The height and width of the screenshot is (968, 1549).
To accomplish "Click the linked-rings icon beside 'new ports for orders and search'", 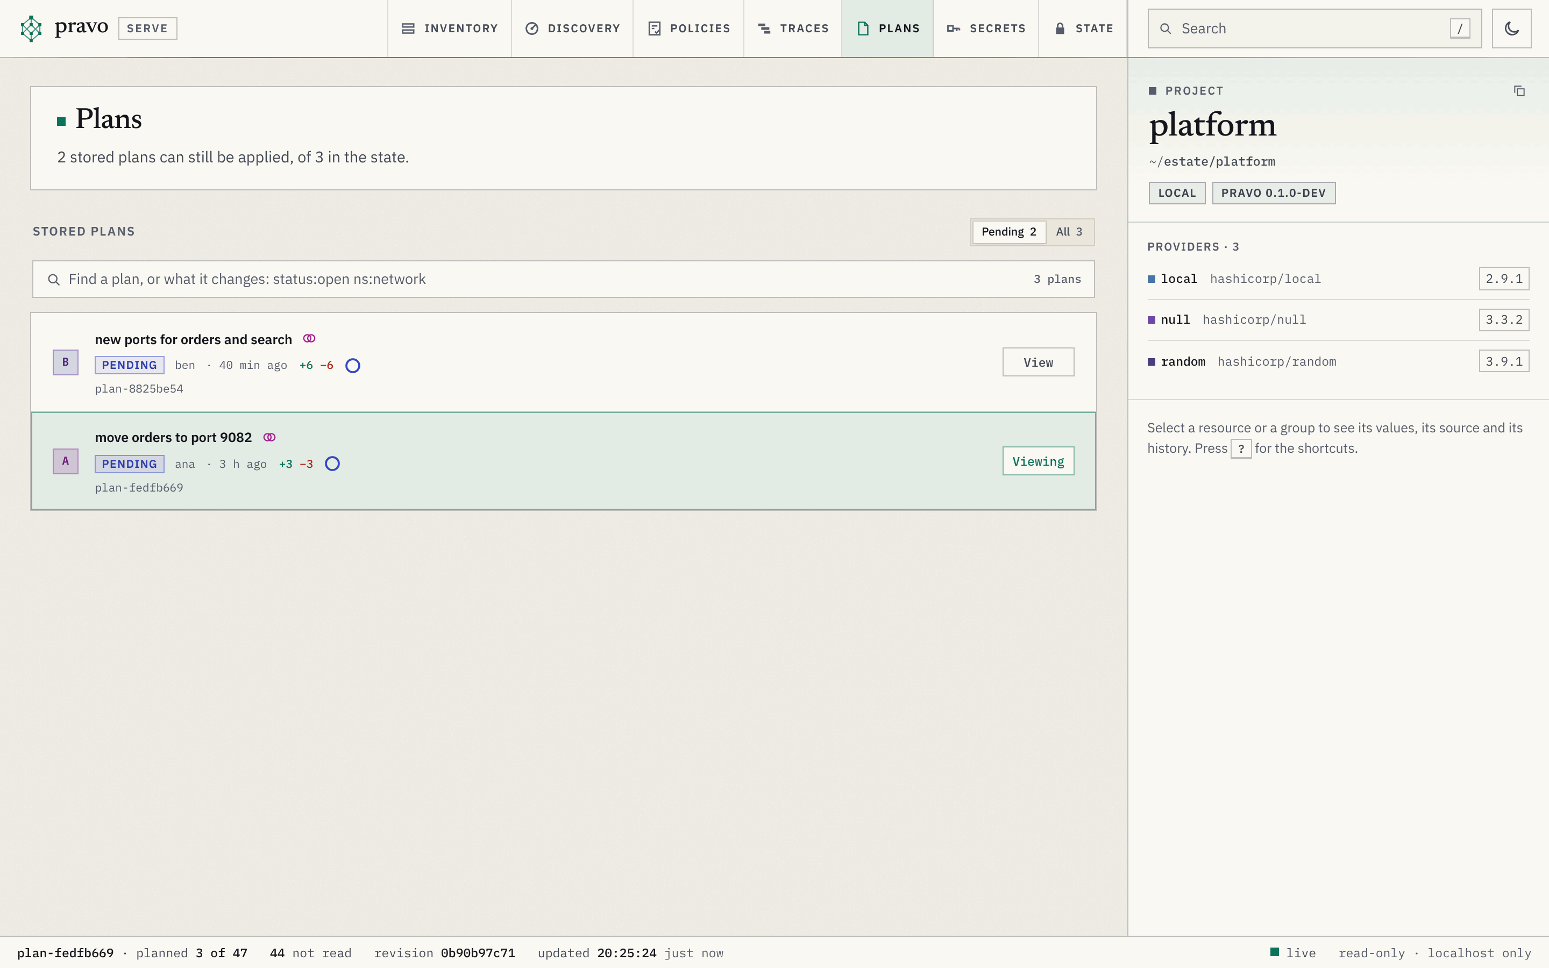I will [x=309, y=339].
